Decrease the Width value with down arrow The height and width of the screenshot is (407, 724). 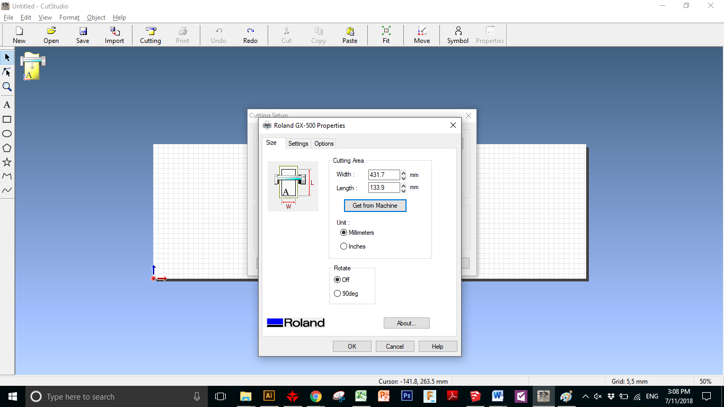point(404,178)
